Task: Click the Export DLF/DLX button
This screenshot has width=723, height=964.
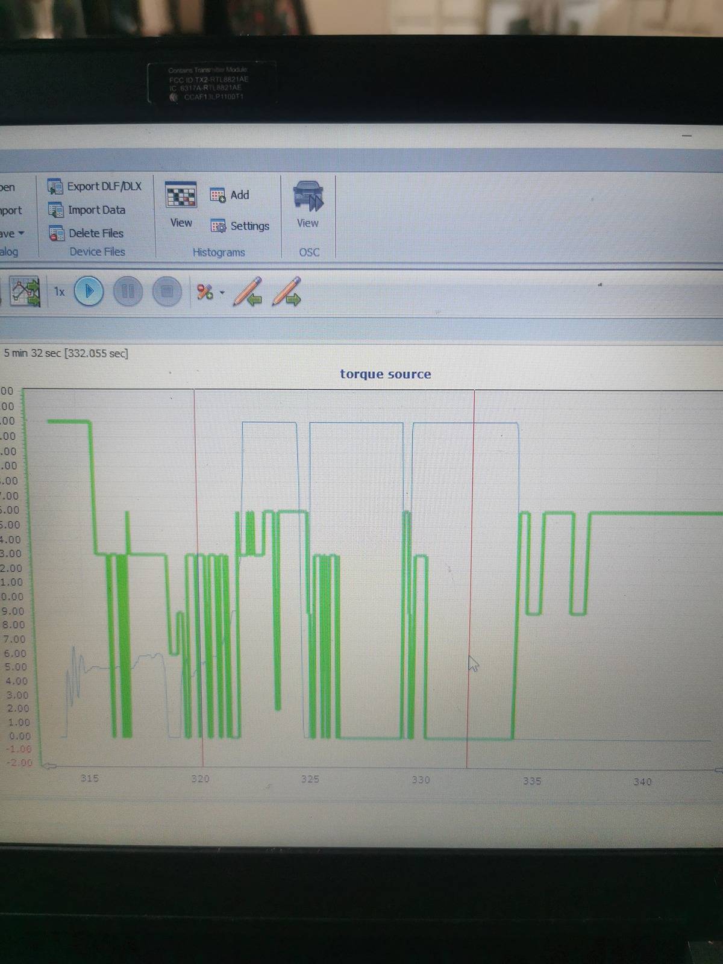Action: coord(95,187)
